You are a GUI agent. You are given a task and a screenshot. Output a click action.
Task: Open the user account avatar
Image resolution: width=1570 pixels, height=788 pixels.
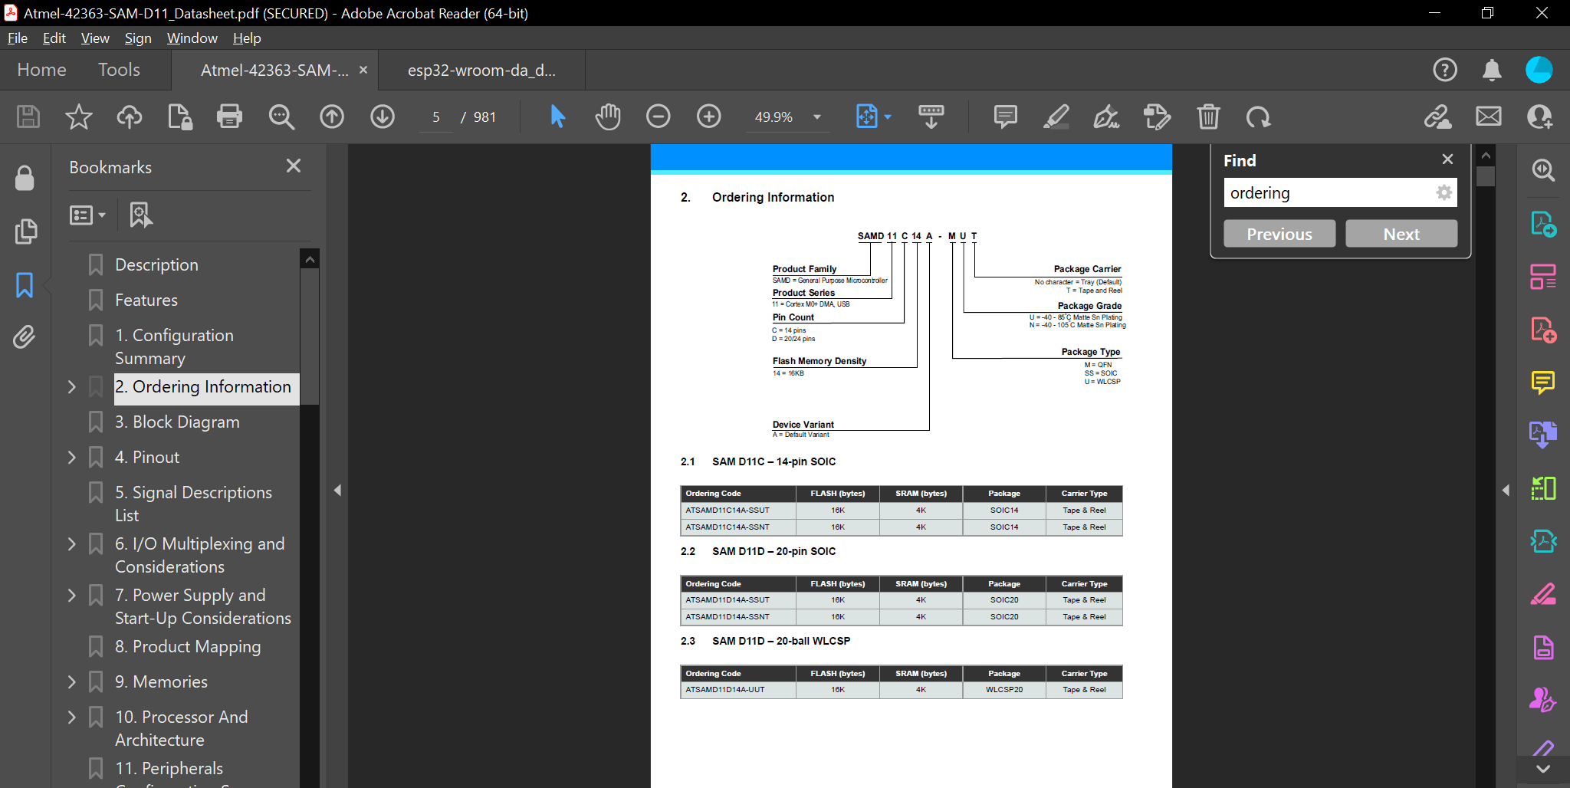1539,70
